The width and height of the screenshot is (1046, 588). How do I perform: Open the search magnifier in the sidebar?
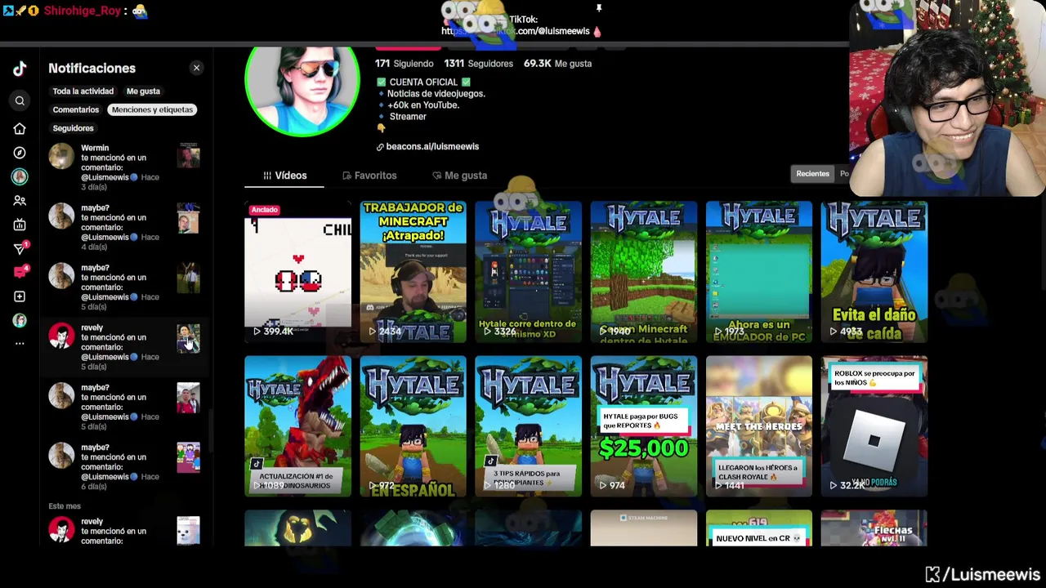[20, 101]
